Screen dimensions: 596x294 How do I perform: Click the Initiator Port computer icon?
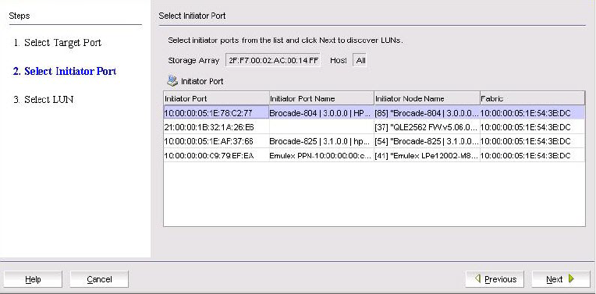pos(172,81)
